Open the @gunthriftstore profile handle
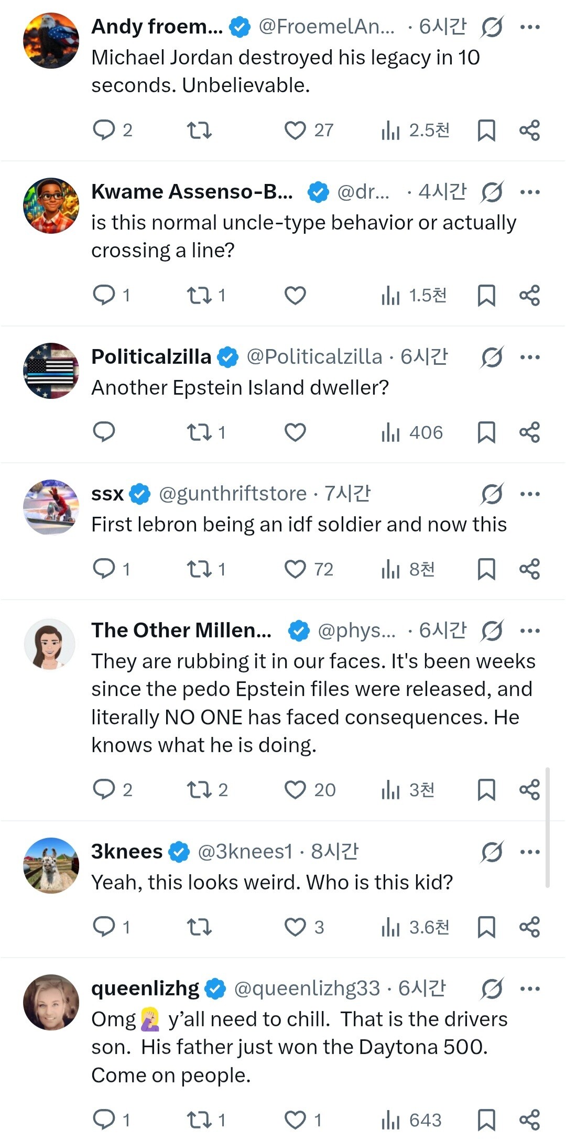 tap(233, 494)
